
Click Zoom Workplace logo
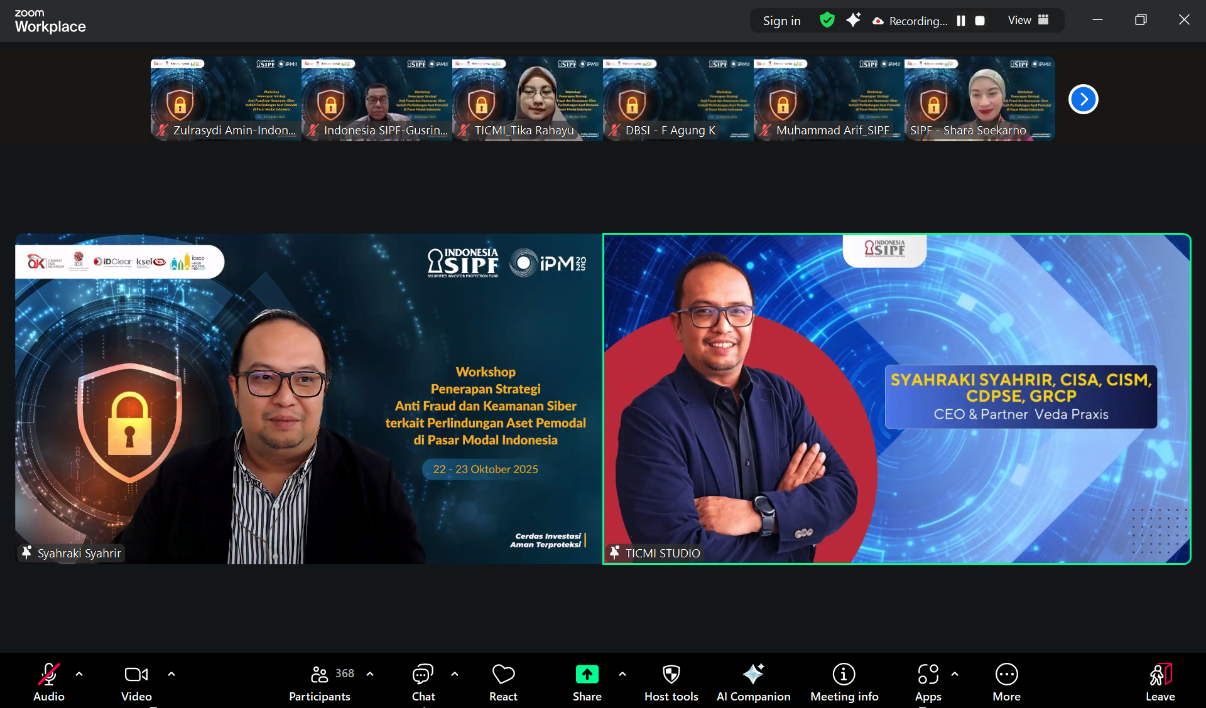[x=50, y=21]
